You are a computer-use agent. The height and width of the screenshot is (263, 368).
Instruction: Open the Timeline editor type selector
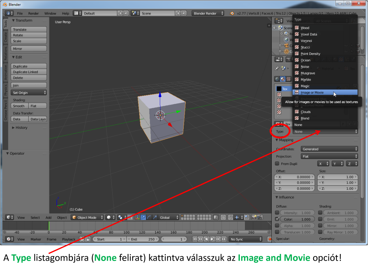[9, 239]
